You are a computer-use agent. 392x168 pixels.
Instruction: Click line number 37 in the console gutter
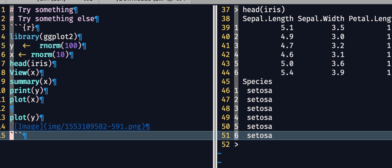[x=225, y=10]
